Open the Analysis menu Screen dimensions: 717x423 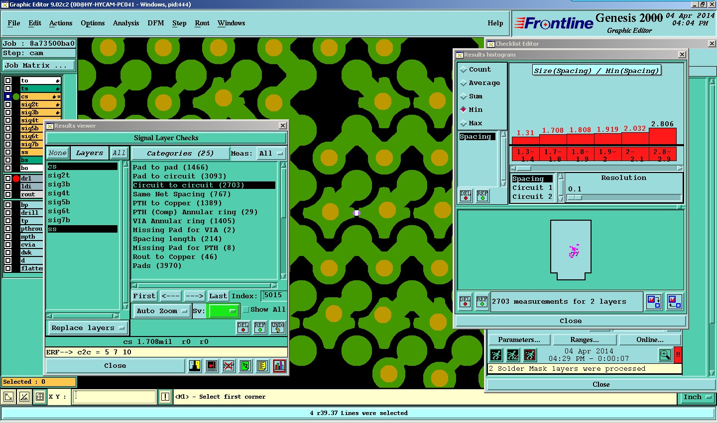126,23
